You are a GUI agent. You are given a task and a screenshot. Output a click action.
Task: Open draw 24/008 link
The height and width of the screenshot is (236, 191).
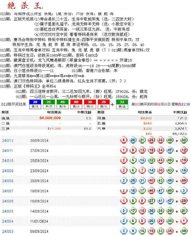pos(8,181)
